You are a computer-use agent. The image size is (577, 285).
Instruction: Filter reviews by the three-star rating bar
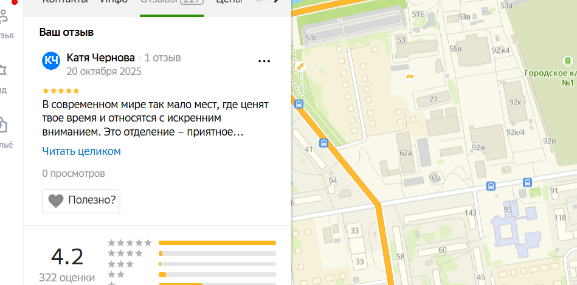217,264
